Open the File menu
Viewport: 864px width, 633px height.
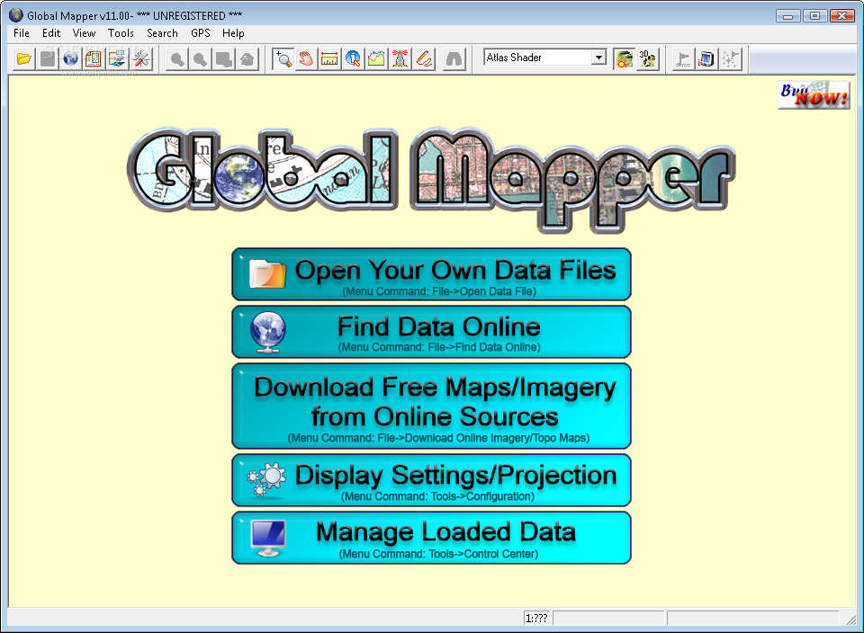point(22,33)
